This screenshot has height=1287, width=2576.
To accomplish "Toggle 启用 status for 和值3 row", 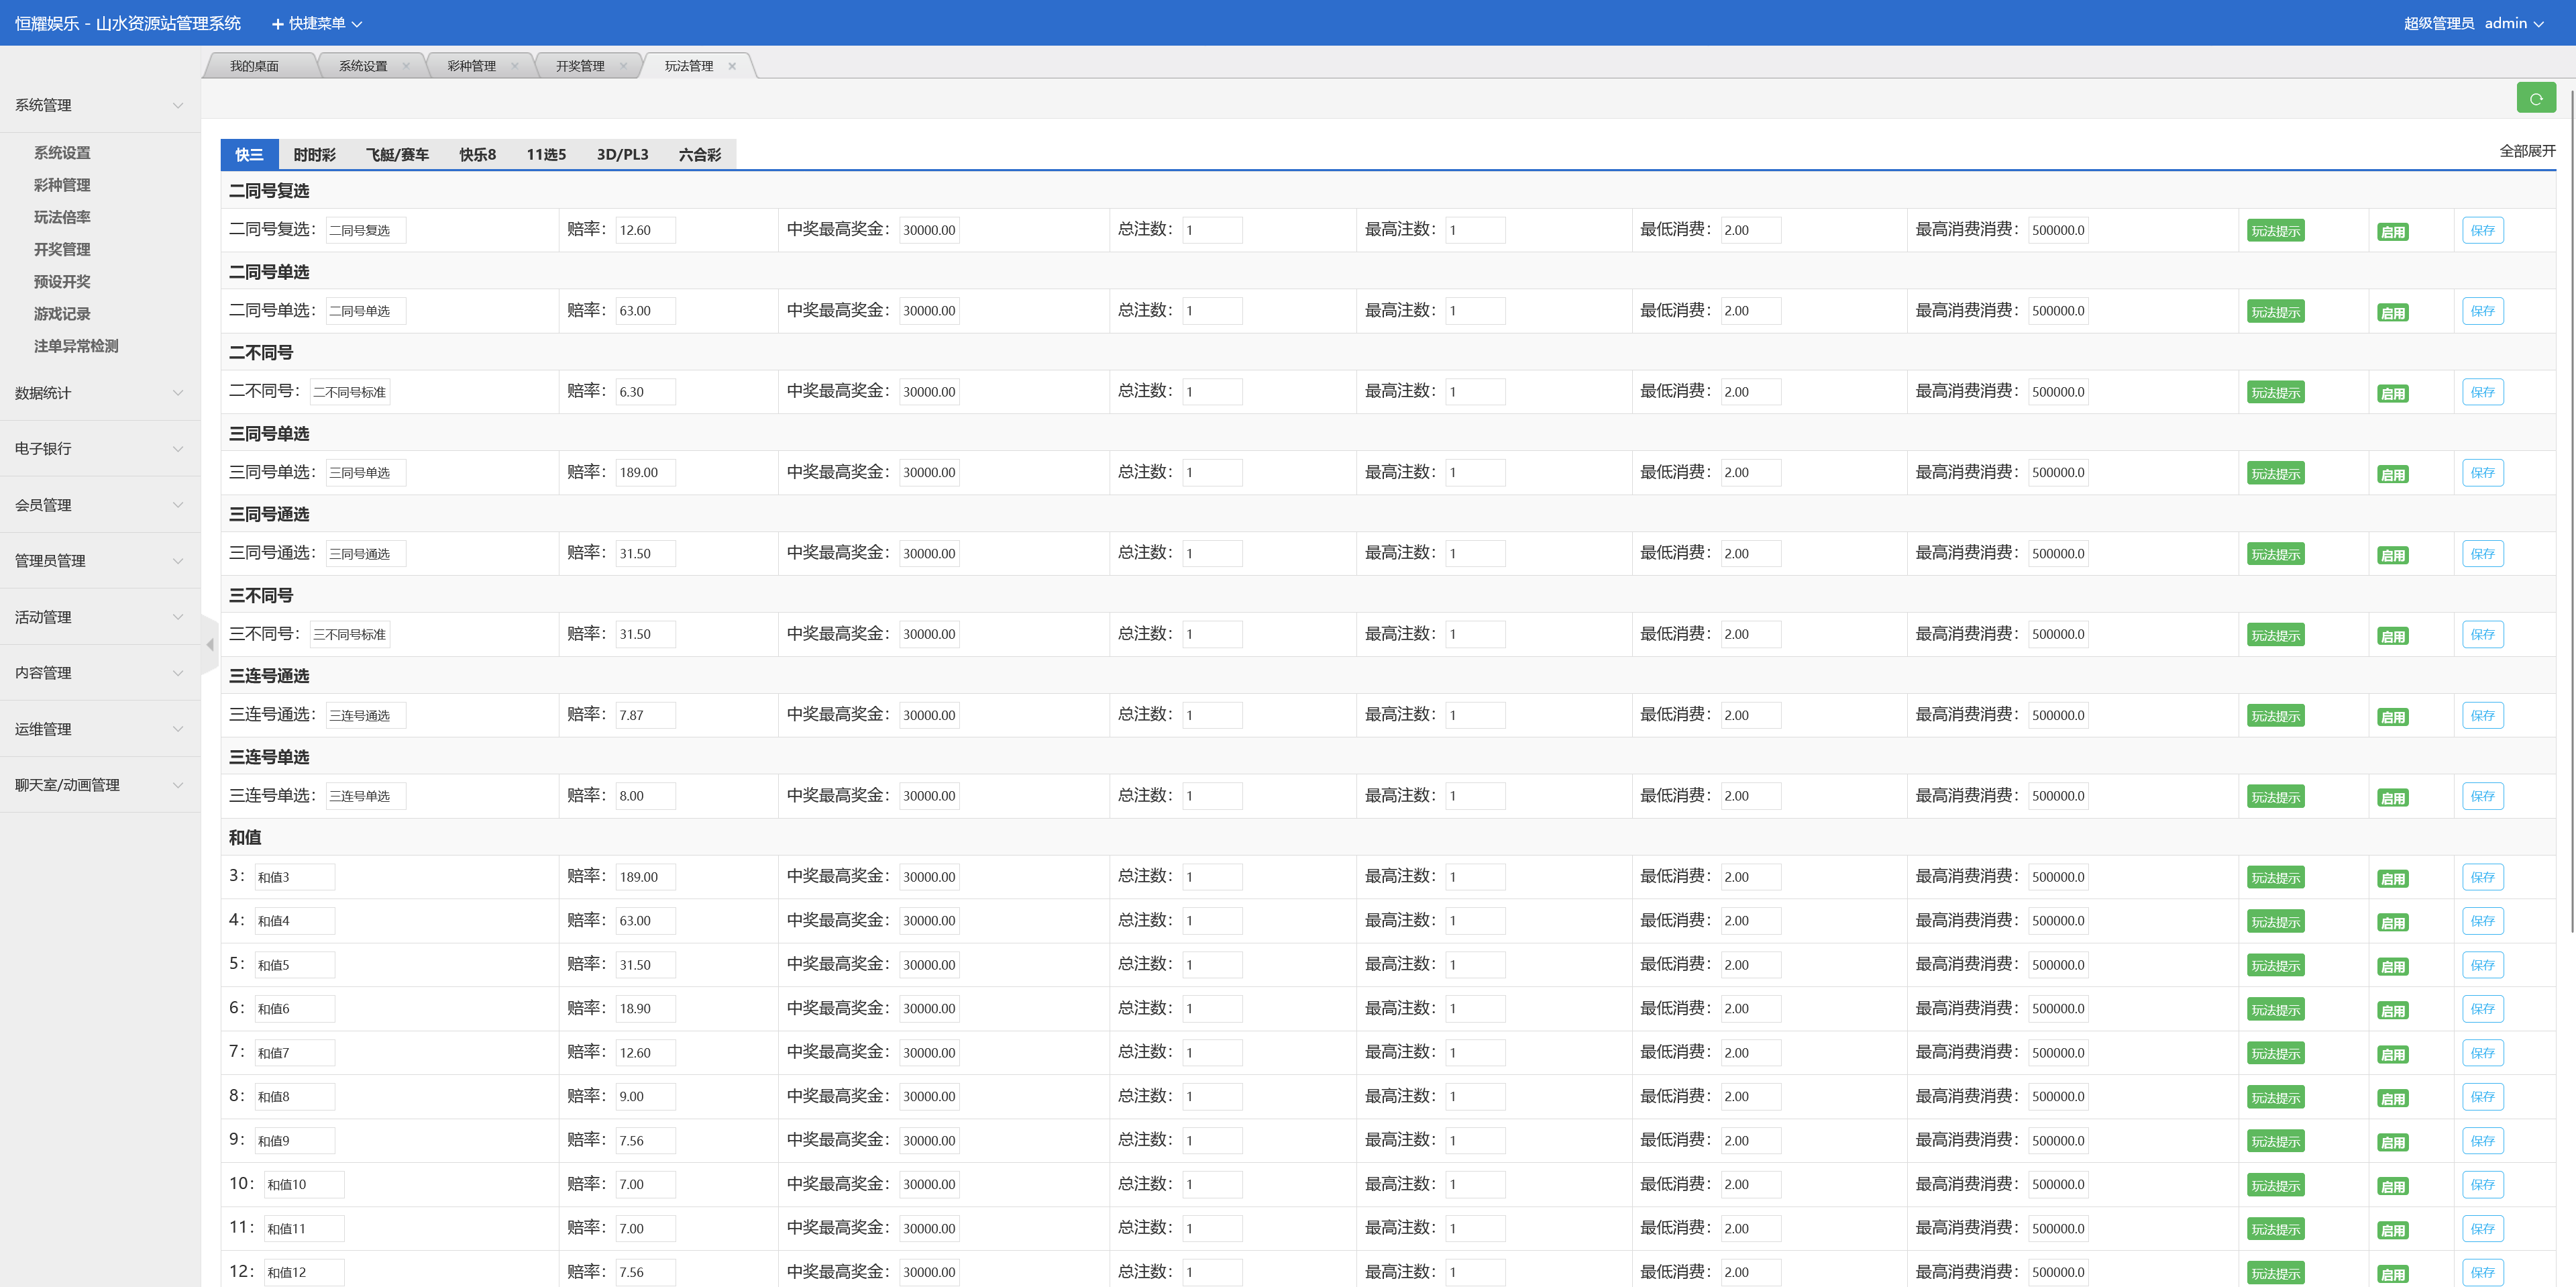I will coord(2392,879).
